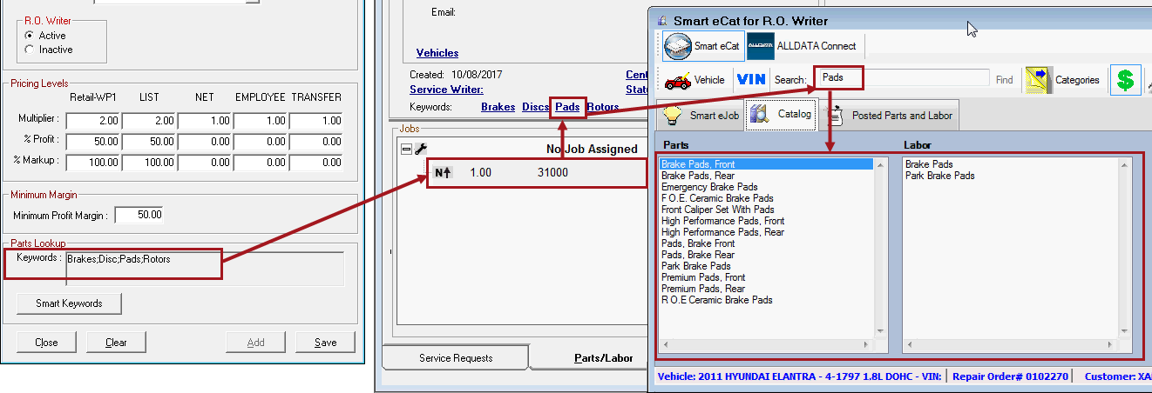The width and height of the screenshot is (1152, 393).
Task: Open the Smart eCat toolbar button
Action: tap(703, 46)
